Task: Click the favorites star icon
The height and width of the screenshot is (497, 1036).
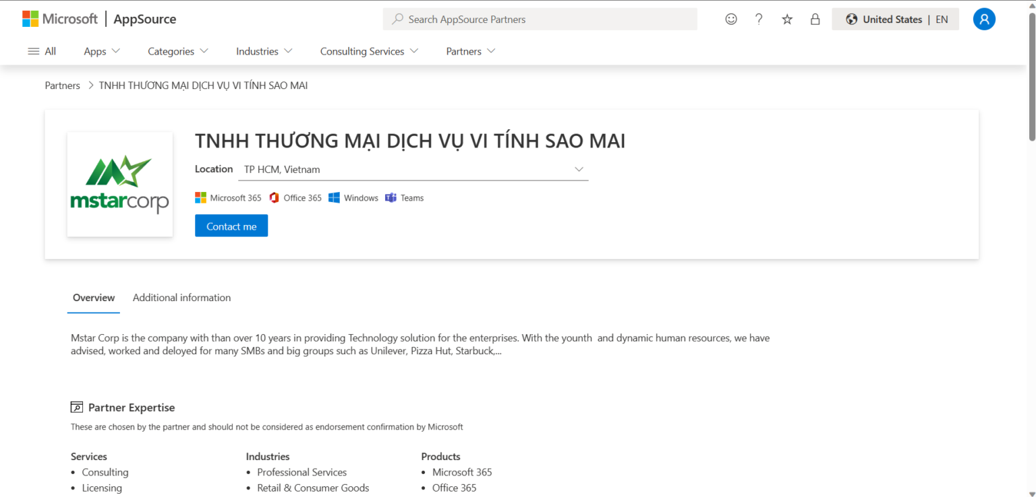Action: click(786, 19)
